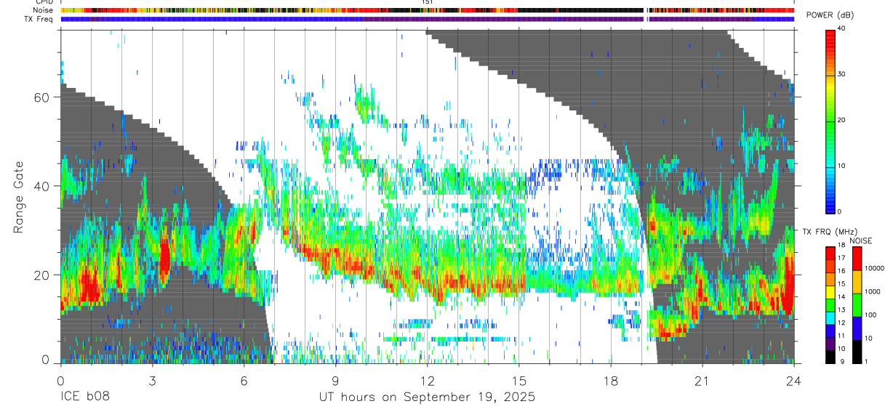Viewport: 893px width, 412px height.
Task: Click the 15 hour tick on time axis
Action: click(518, 380)
